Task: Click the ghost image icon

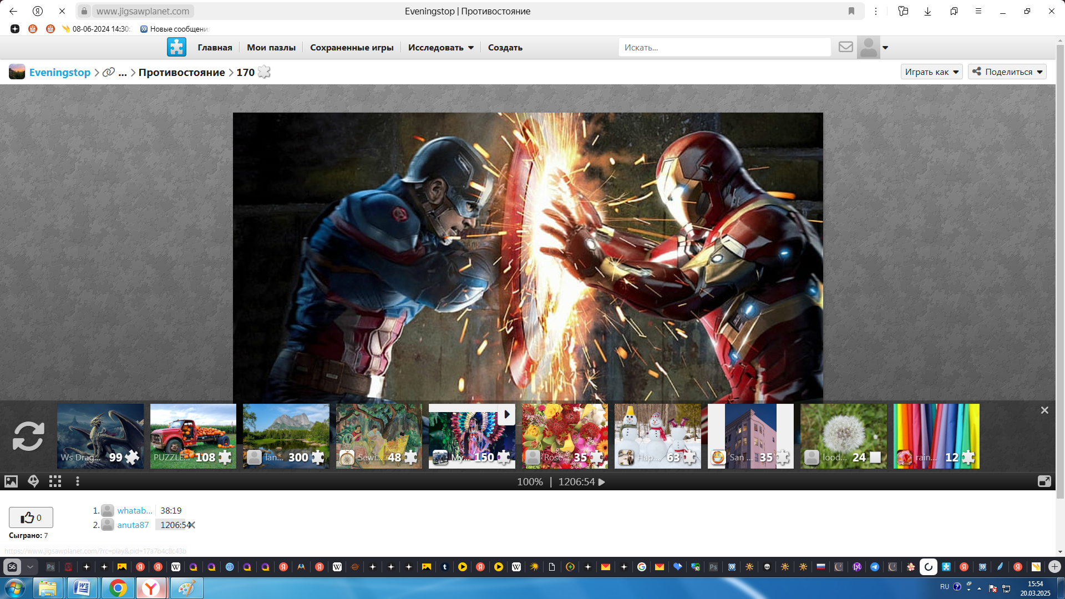Action: tap(33, 481)
